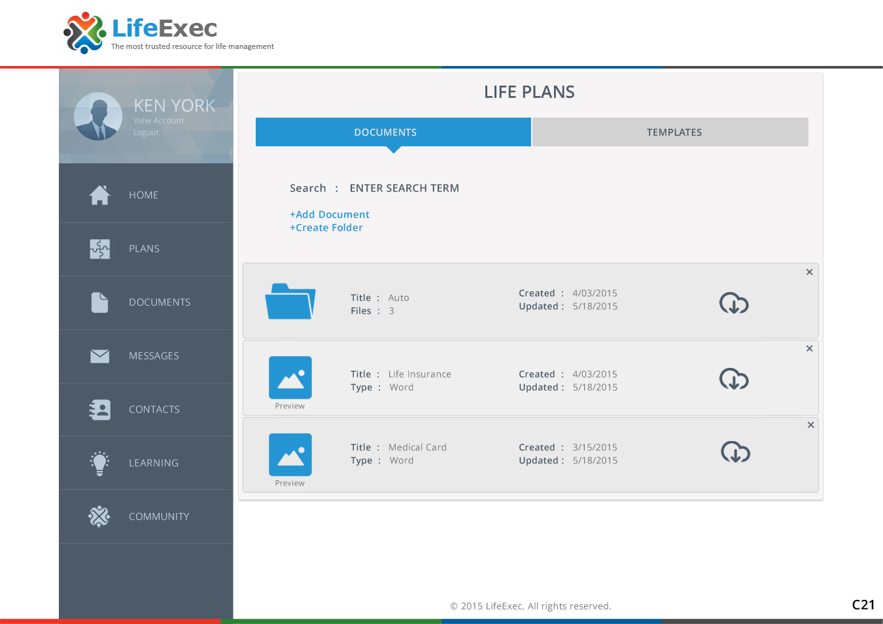Image resolution: width=883 pixels, height=624 pixels.
Task: Click the +Add Document link
Action: (330, 214)
